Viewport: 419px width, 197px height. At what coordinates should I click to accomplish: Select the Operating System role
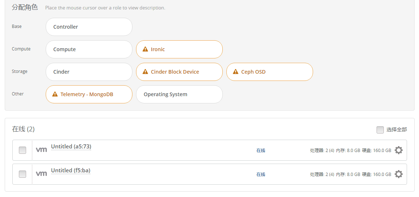coord(179,94)
